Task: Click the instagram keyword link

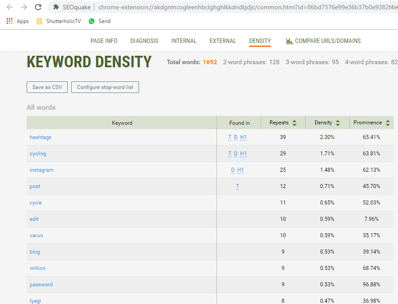Action: 41,170
